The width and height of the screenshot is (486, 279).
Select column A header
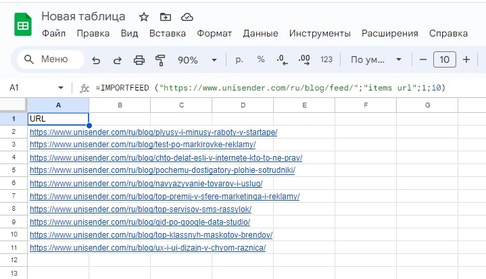coord(58,105)
